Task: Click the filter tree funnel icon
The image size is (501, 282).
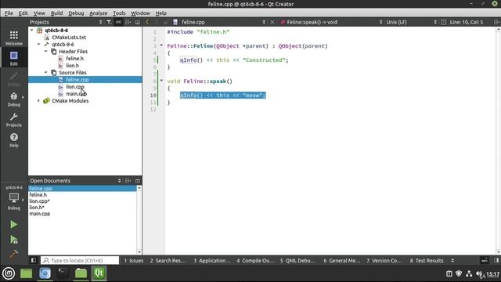Action: tap(109, 22)
